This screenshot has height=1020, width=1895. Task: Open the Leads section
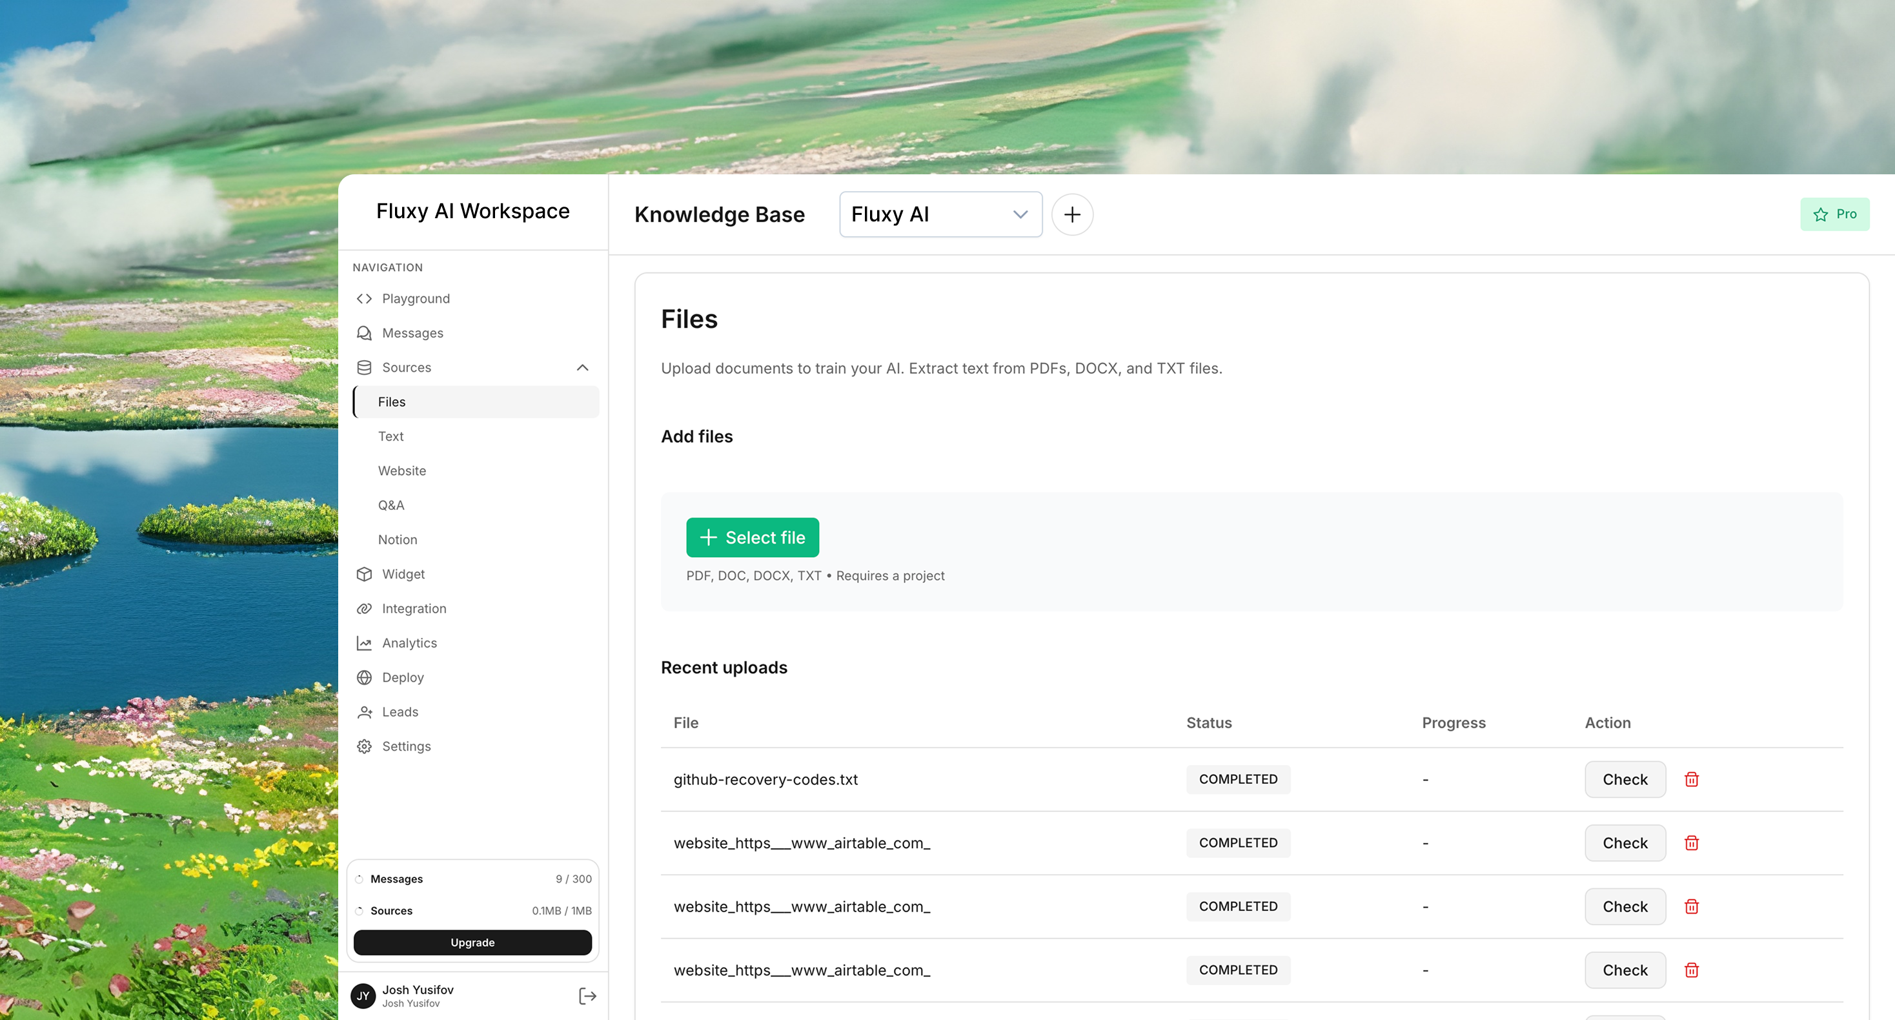click(400, 711)
